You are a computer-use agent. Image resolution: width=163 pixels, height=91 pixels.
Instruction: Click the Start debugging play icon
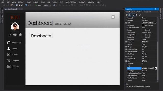coord(36,5)
